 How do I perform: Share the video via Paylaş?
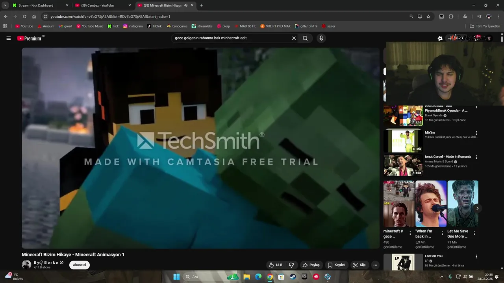click(311, 265)
